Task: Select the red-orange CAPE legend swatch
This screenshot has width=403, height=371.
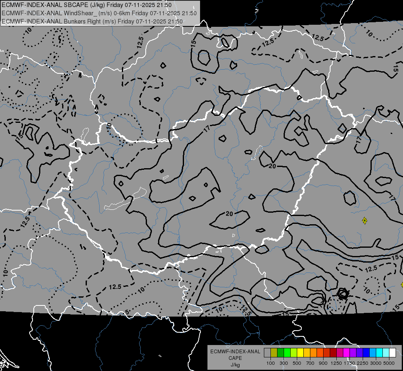Action: coord(320,353)
